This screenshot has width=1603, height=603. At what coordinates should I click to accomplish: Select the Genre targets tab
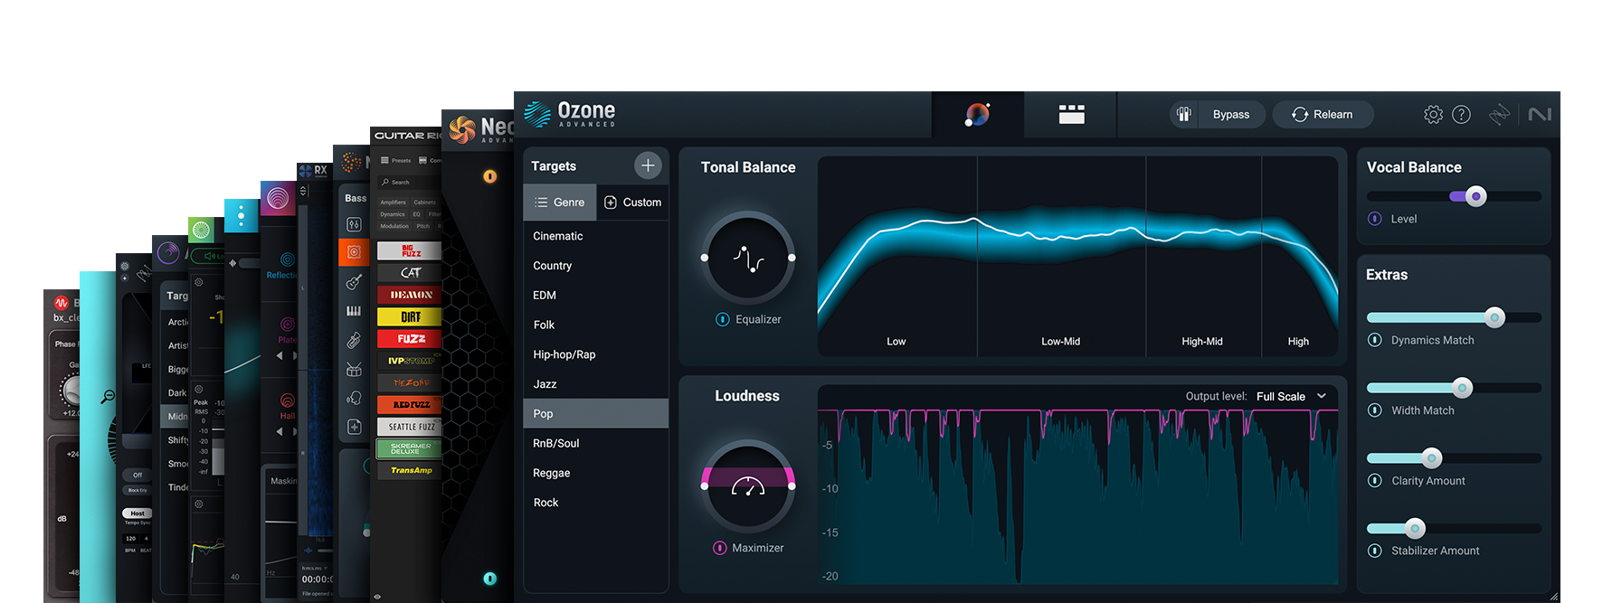560,203
